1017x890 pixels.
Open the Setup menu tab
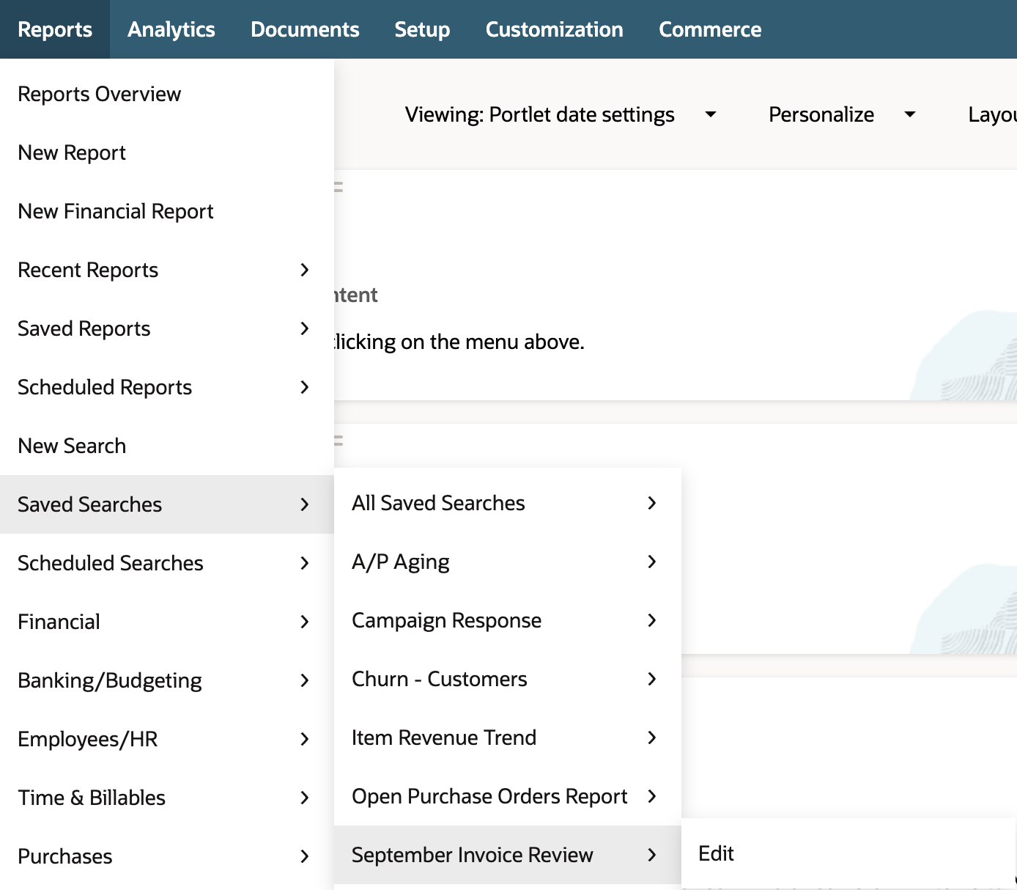[x=422, y=29]
